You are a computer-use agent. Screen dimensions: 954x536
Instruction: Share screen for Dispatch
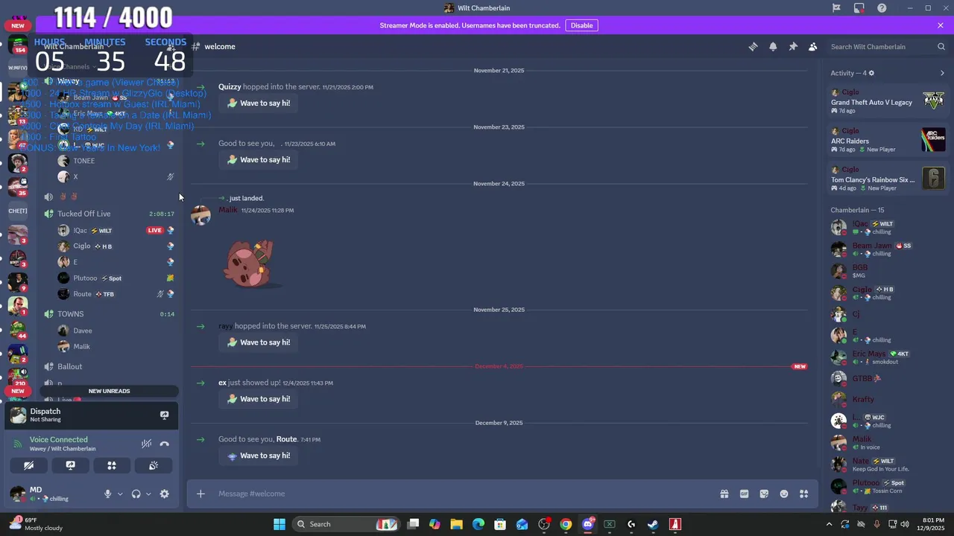coord(164,415)
